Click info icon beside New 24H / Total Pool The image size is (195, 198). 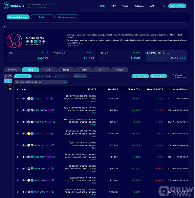click(168, 53)
